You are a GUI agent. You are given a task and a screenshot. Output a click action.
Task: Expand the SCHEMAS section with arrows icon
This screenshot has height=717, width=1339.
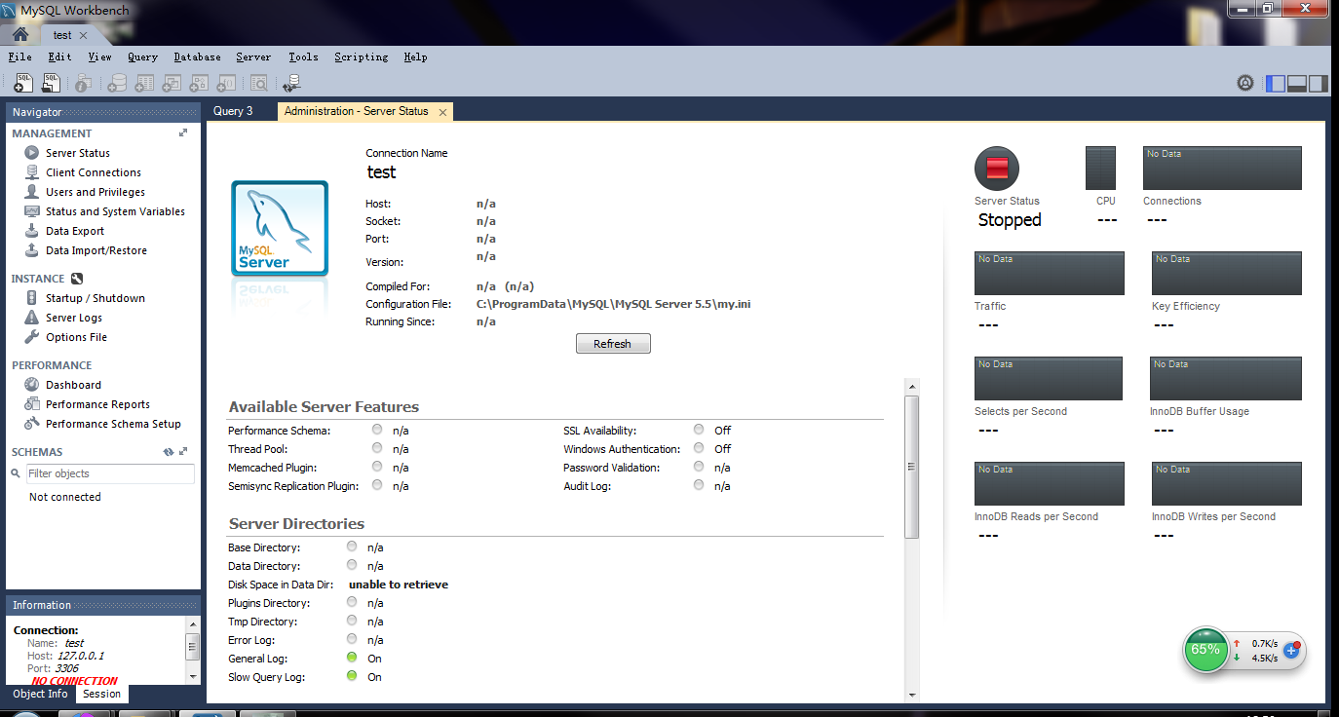[x=184, y=452]
